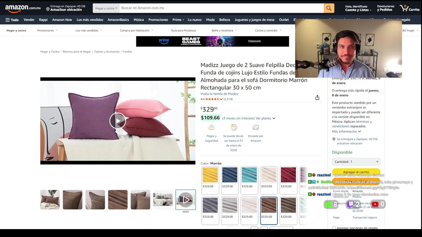This screenshot has height=237, width=422.
Task: Open Compra por habitación dropdown
Action: [x=136, y=30]
